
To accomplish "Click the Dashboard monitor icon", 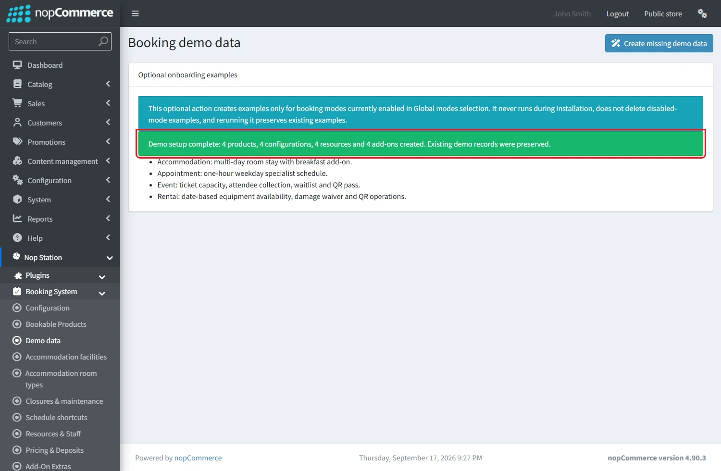I will (x=17, y=65).
